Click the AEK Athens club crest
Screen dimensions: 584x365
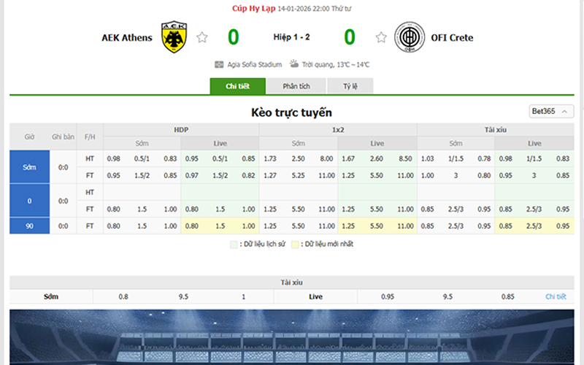(x=174, y=37)
